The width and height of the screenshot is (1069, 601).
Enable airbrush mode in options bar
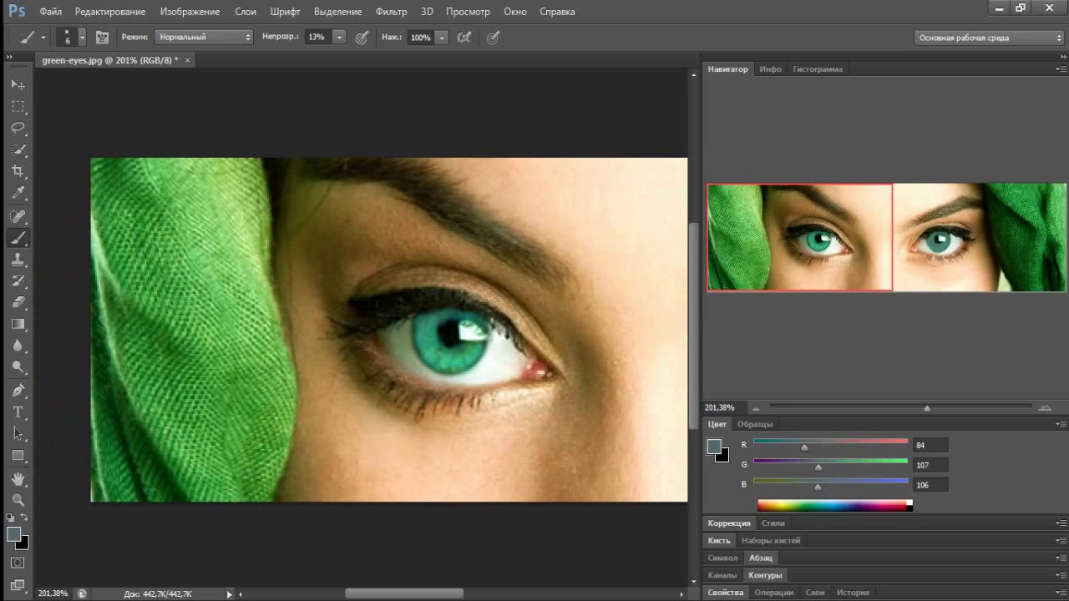point(464,38)
